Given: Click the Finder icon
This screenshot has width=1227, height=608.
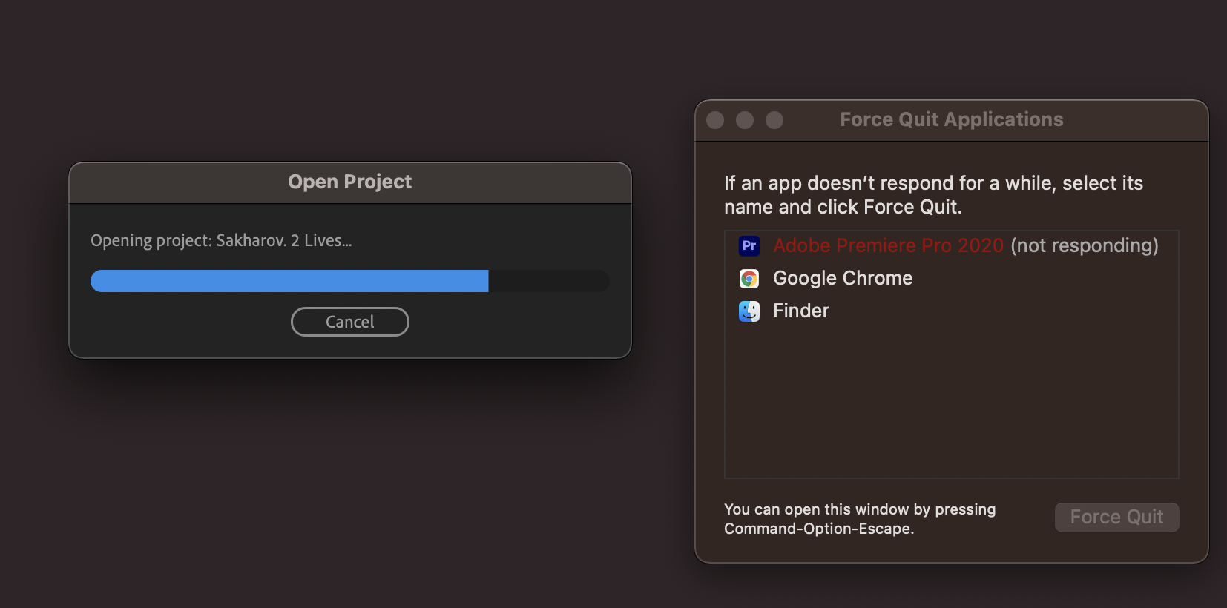Looking at the screenshot, I should click(750, 311).
